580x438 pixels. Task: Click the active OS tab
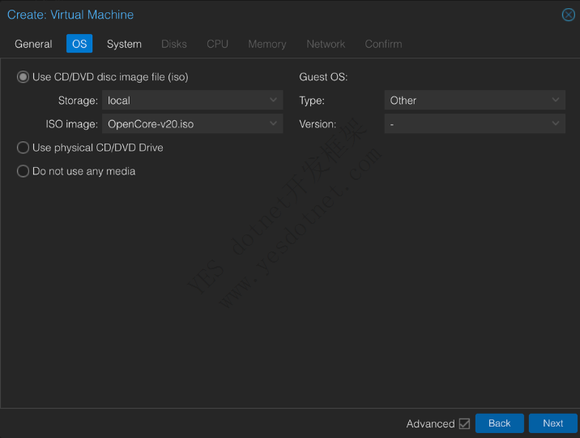(x=79, y=44)
